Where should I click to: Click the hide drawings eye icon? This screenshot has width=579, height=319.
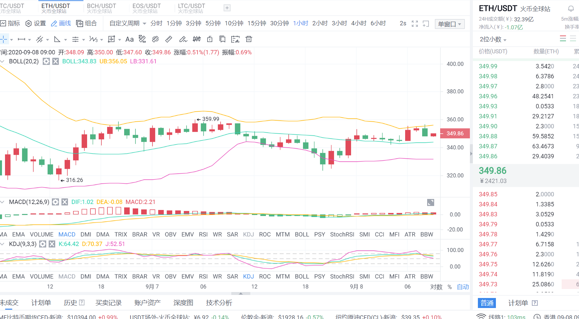[156, 39]
